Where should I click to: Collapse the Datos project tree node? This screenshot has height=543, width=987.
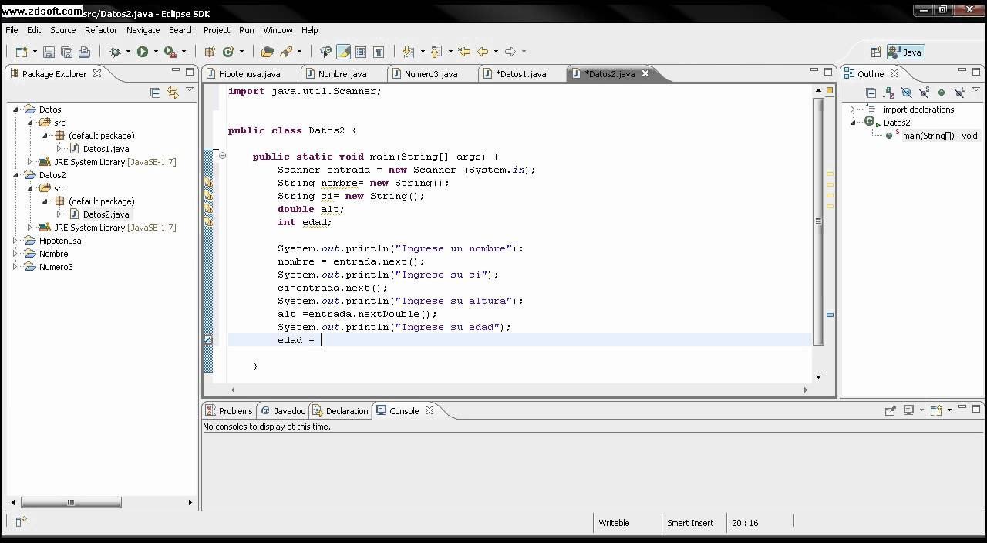[15, 110]
